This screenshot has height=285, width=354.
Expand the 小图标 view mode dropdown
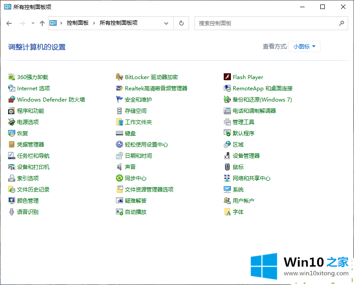click(304, 46)
